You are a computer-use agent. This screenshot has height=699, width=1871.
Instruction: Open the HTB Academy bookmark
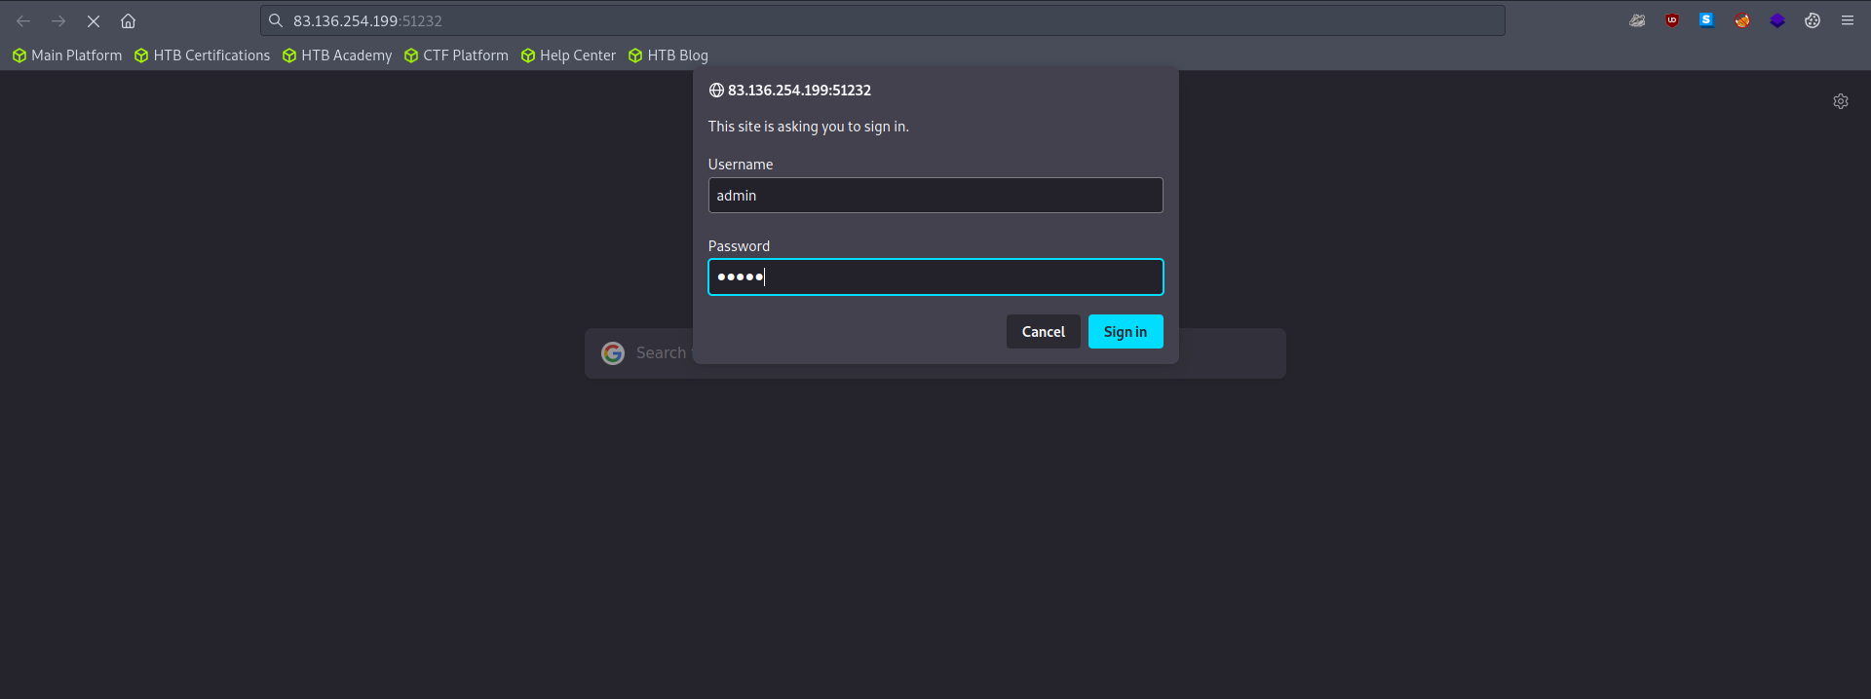coord(337,55)
